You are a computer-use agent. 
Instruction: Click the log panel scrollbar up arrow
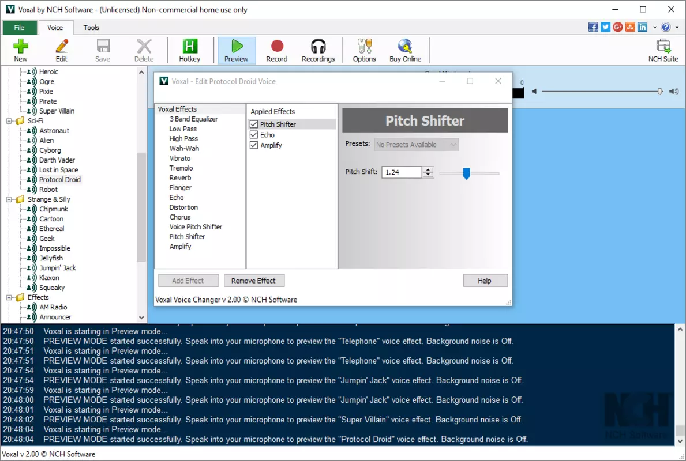[x=680, y=330]
